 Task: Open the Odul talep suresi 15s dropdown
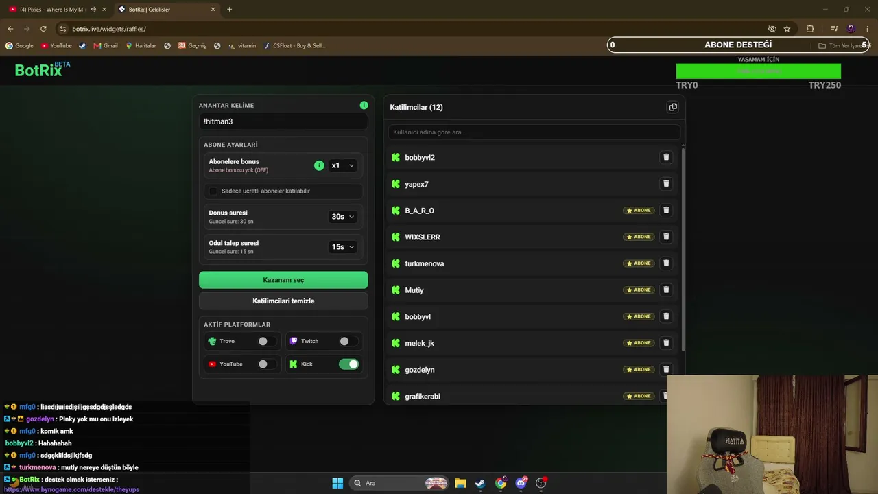point(343,247)
